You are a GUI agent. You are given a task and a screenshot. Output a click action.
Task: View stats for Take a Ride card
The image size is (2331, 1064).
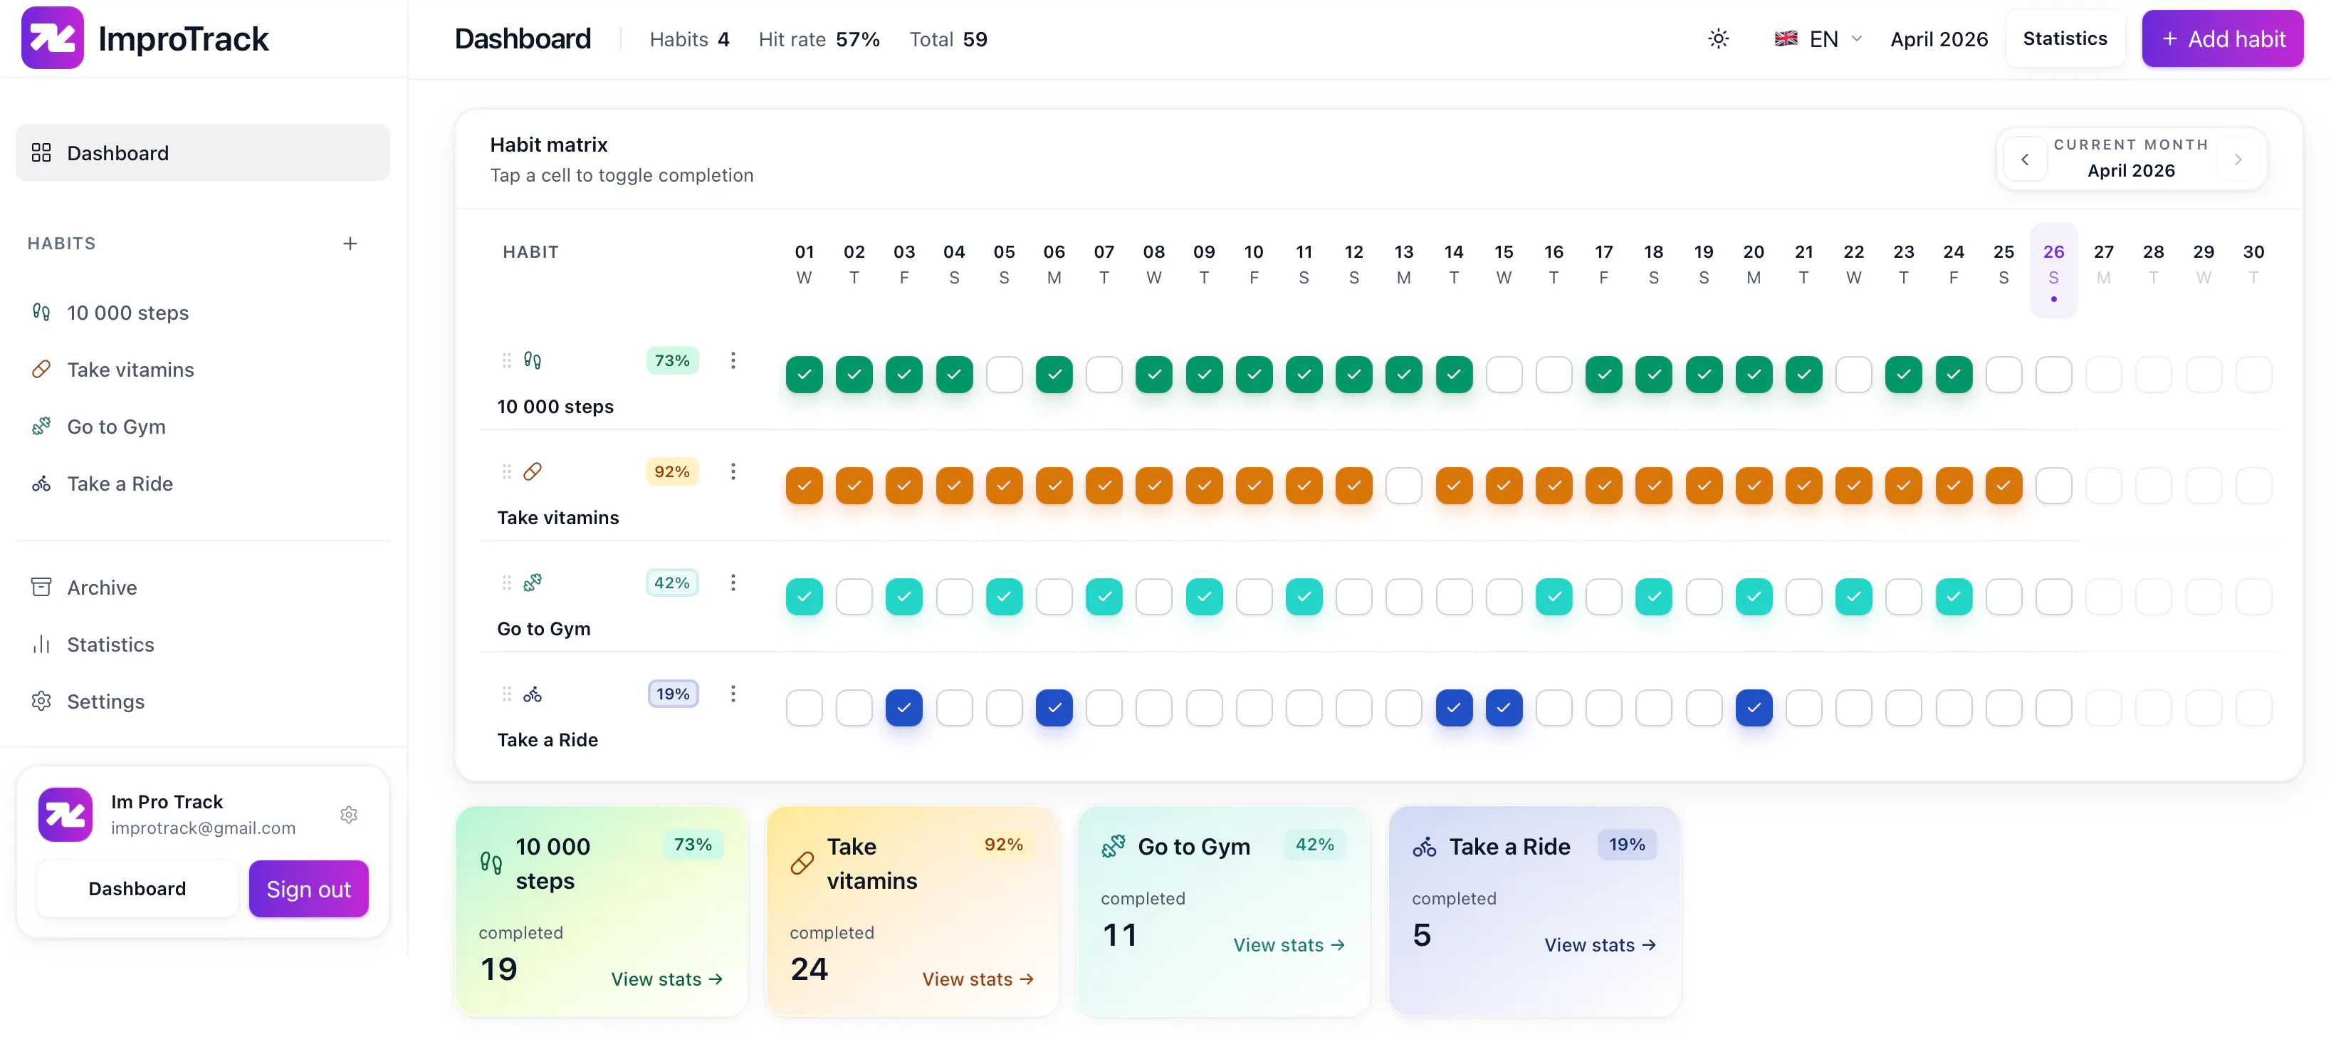(x=1601, y=944)
